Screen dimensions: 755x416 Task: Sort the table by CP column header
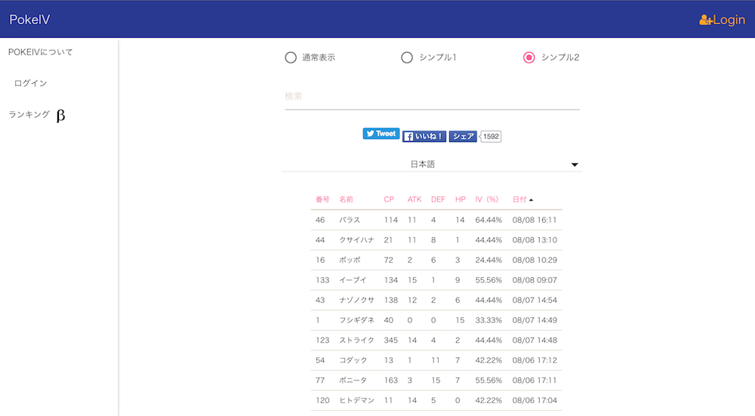tap(389, 199)
